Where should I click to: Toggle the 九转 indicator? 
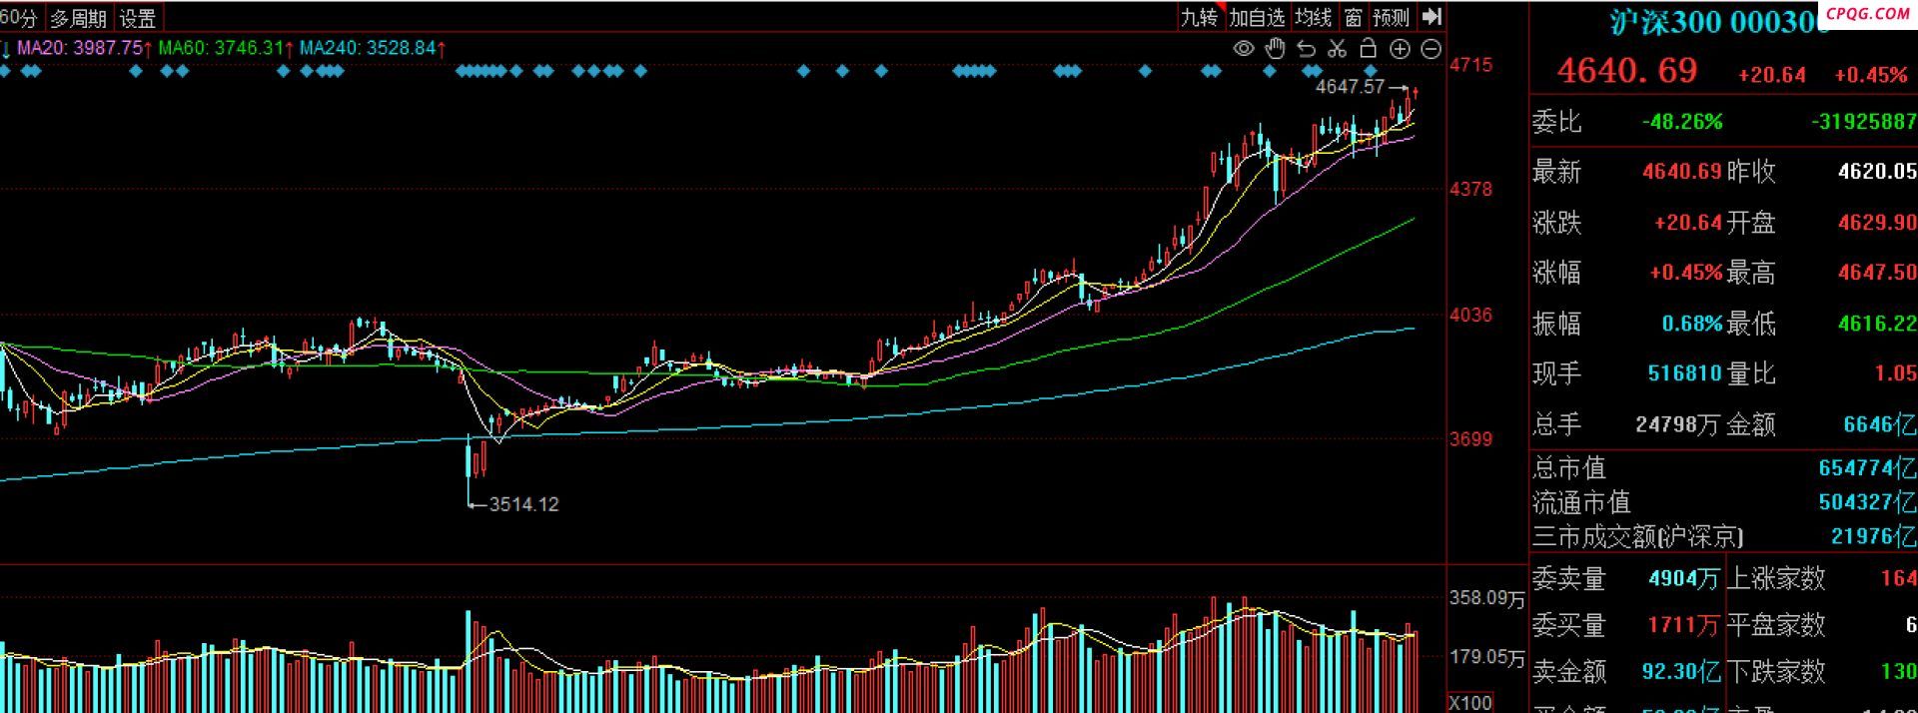[x=1199, y=17]
